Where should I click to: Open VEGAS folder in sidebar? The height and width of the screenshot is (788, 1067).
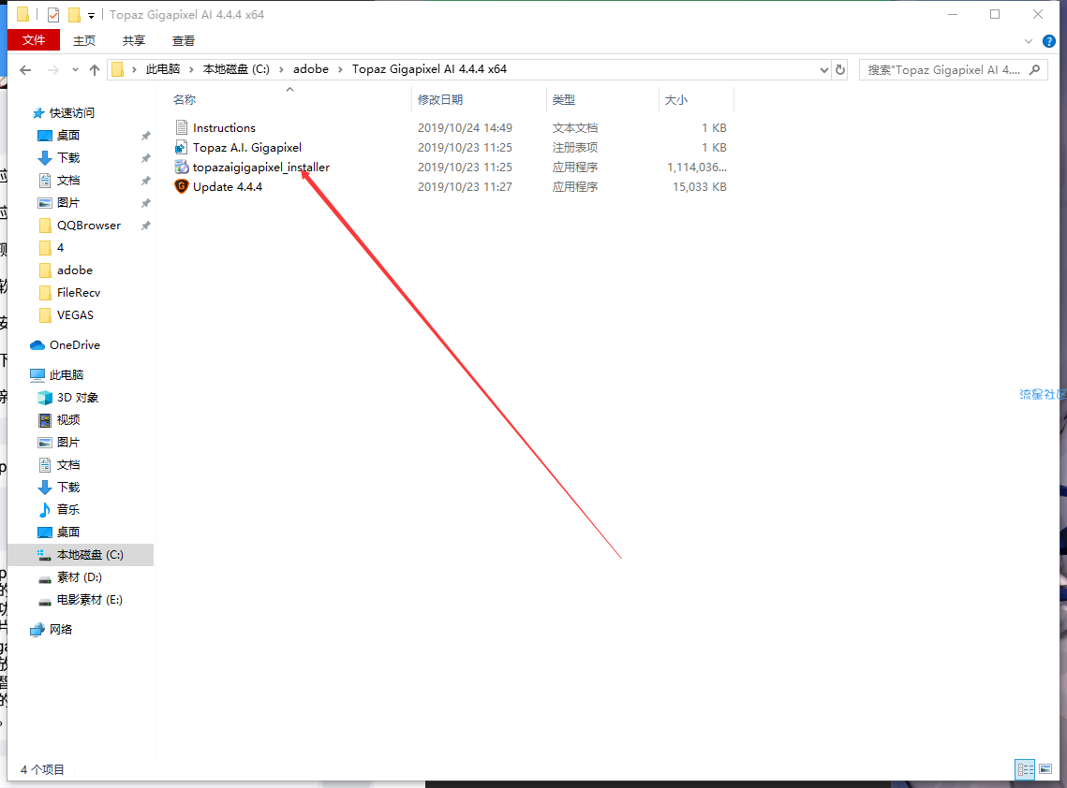75,314
